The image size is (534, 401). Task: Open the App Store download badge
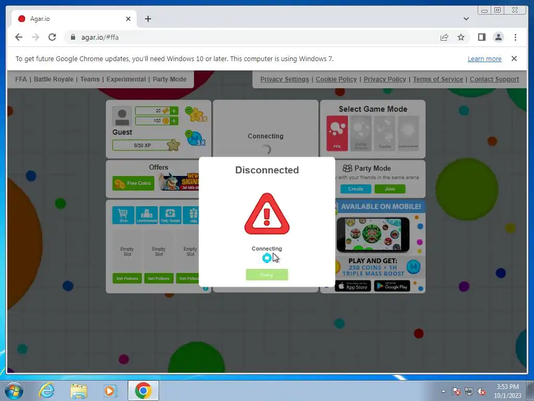pos(353,286)
